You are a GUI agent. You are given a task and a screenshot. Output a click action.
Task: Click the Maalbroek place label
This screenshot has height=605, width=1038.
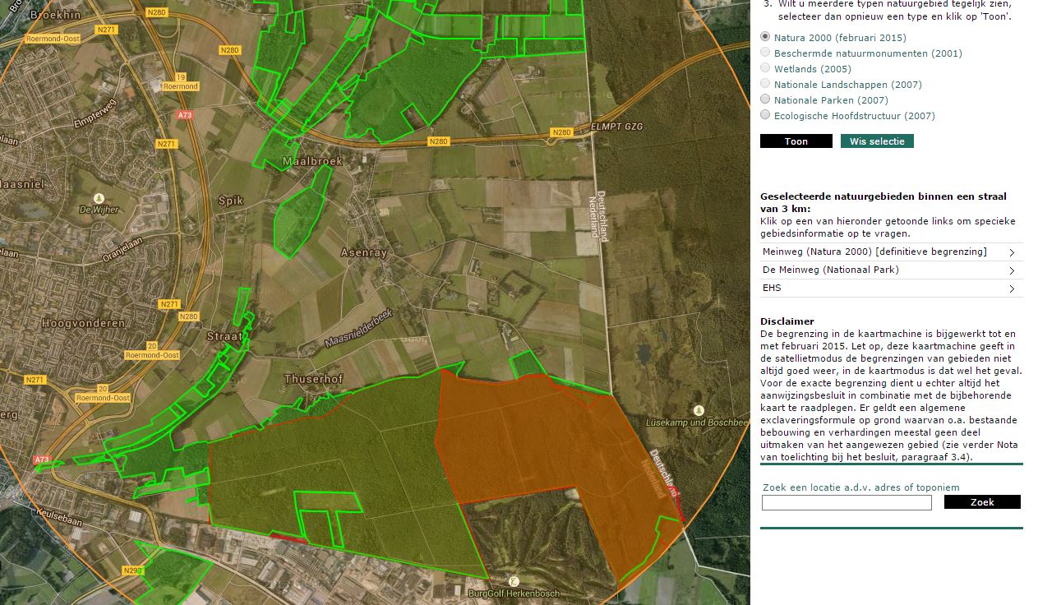point(312,161)
